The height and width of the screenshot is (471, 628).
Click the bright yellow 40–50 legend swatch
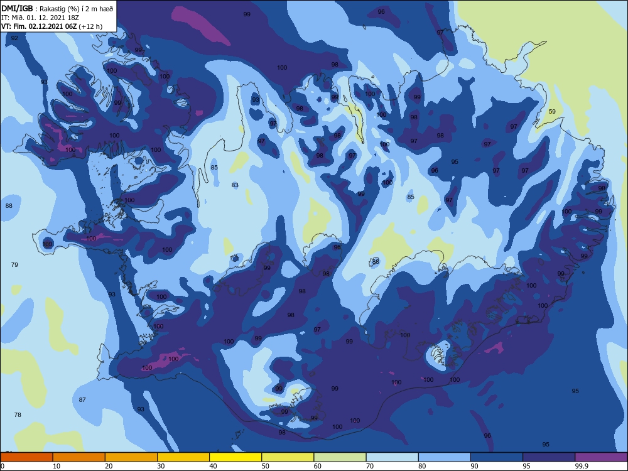click(235, 457)
